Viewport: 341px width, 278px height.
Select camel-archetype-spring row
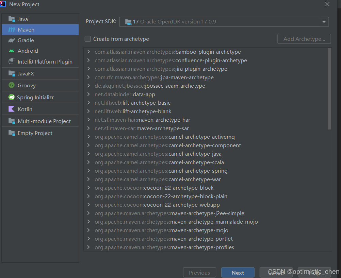coord(206,171)
